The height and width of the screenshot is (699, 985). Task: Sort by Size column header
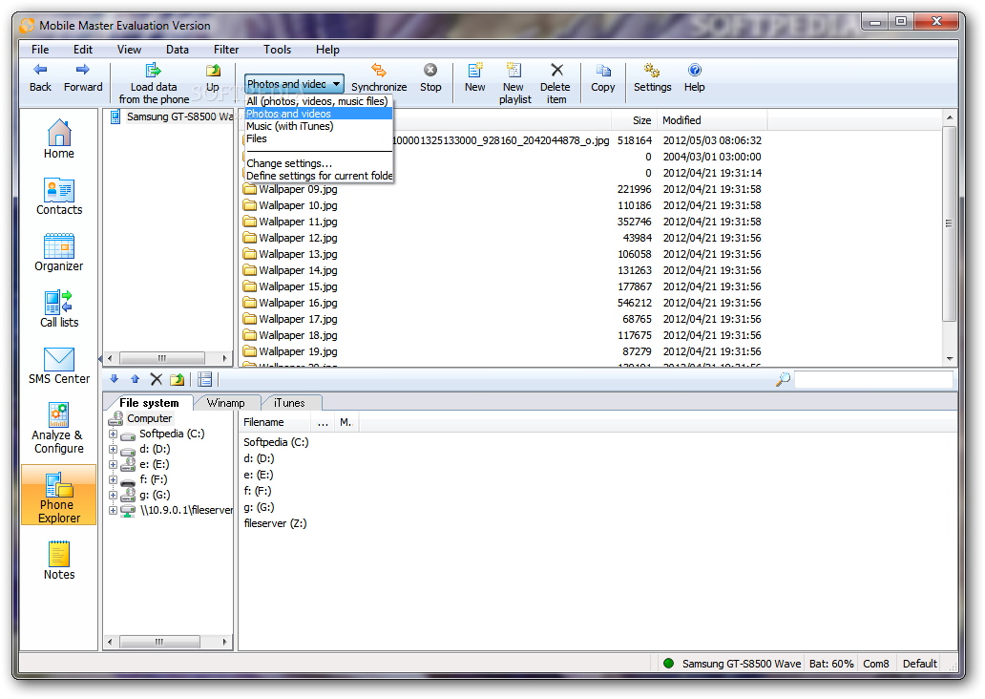(634, 120)
